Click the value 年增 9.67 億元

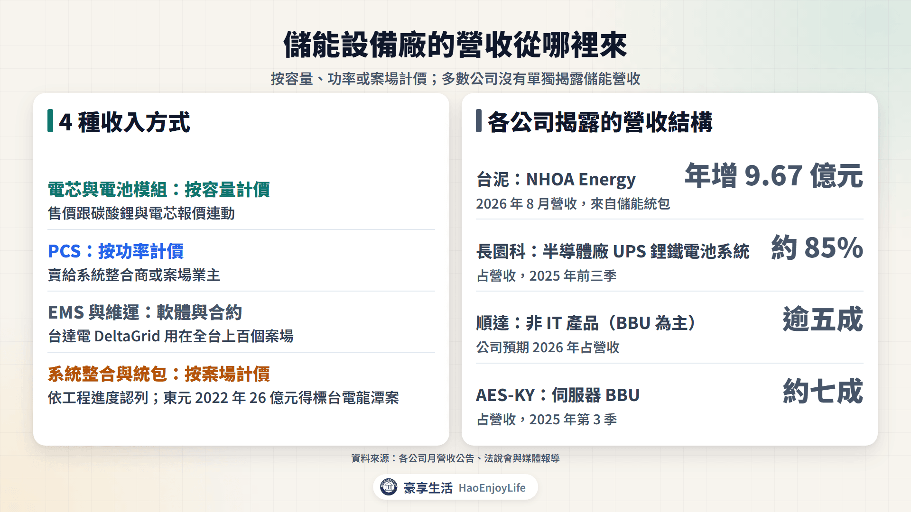point(774,175)
